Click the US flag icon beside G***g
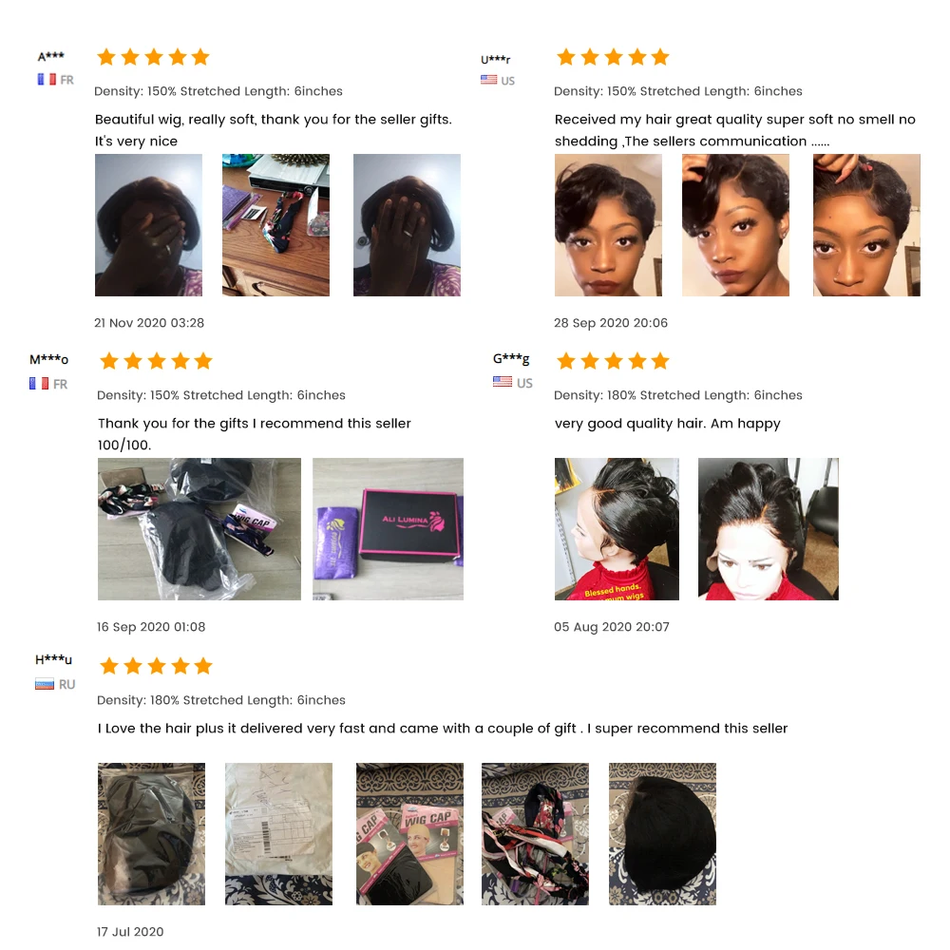Image resolution: width=950 pixels, height=950 pixels. (x=503, y=382)
